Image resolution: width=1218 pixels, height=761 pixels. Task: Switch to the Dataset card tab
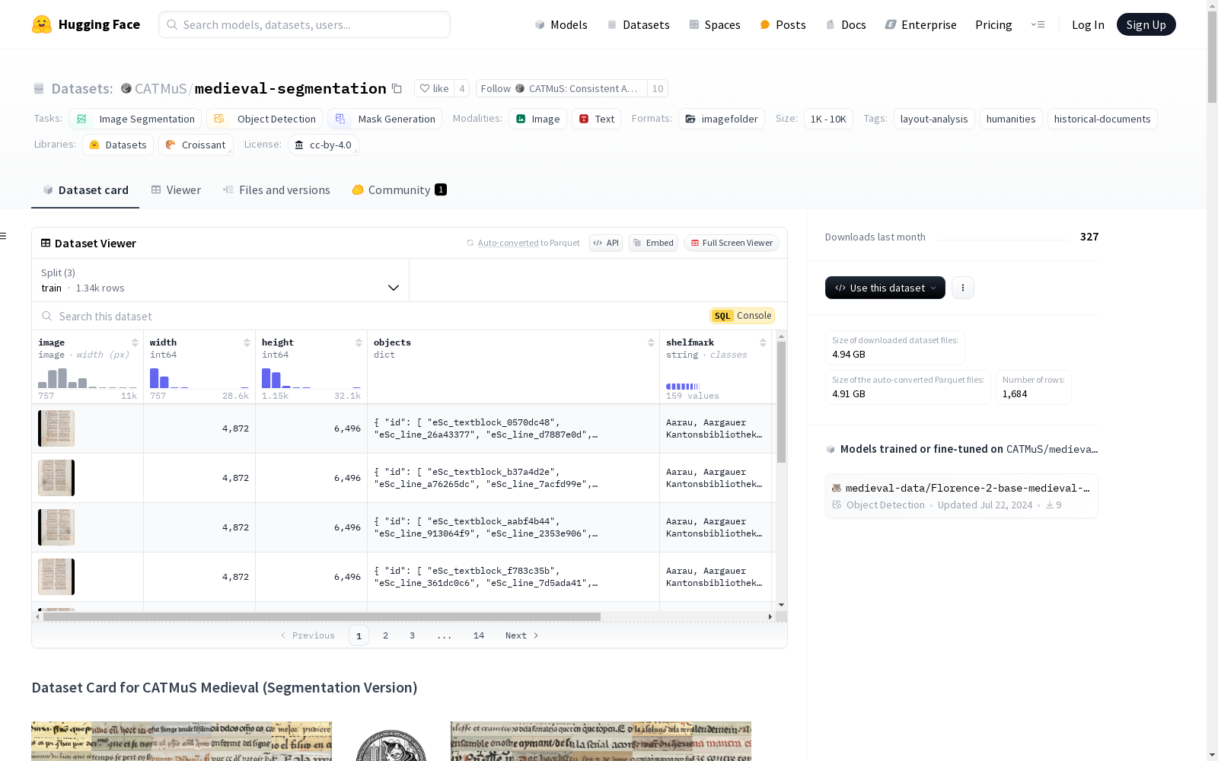(x=85, y=190)
